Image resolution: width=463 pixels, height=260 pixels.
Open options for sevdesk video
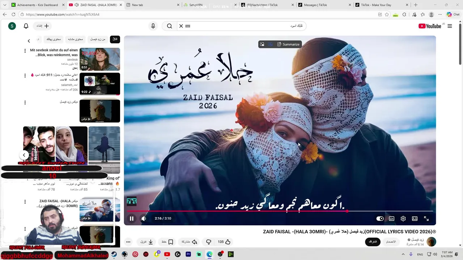[25, 51]
